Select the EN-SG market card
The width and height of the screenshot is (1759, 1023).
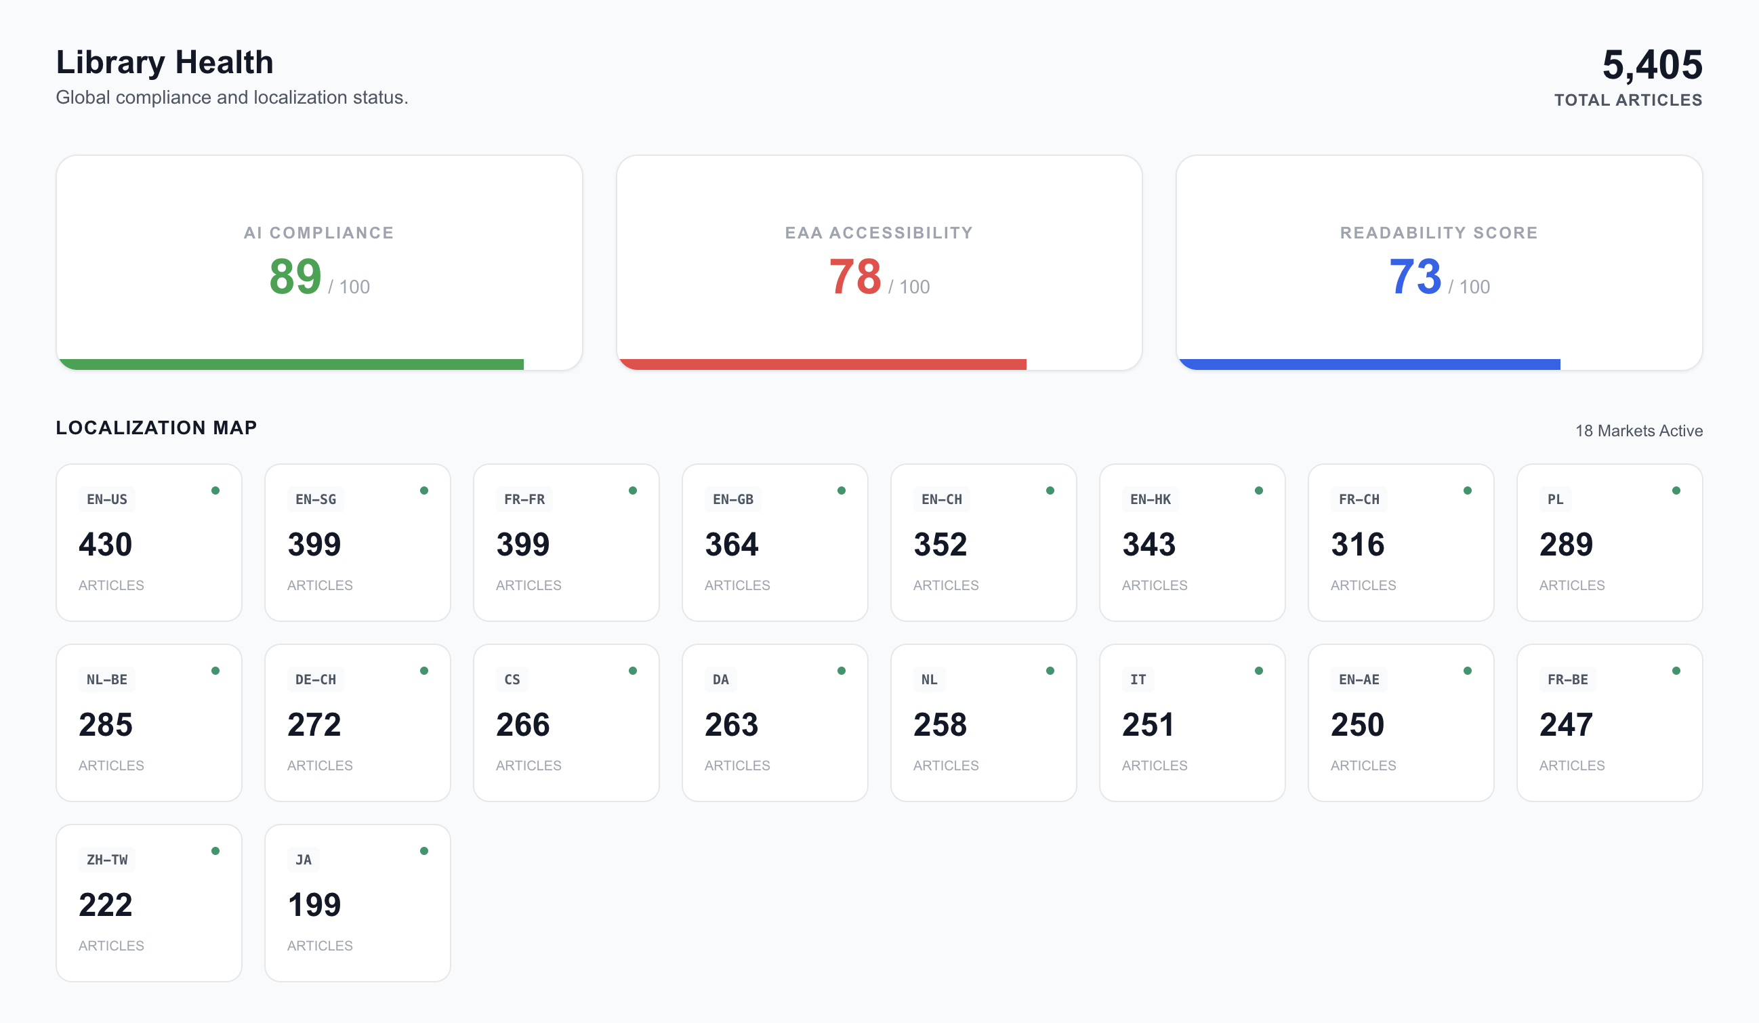point(357,543)
